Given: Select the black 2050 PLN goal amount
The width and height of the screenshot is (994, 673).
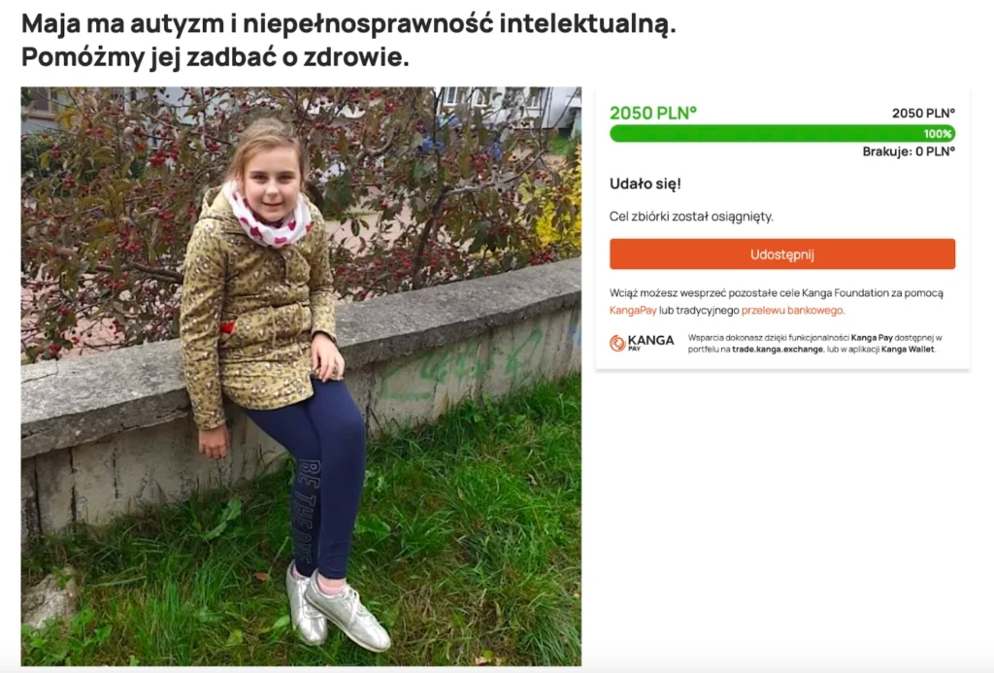Looking at the screenshot, I should [x=923, y=113].
